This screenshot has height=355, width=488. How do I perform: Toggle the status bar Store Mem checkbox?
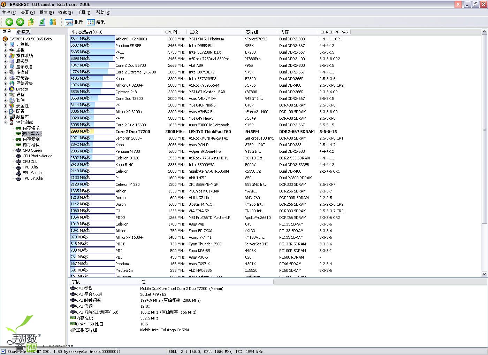[x=3, y=351]
